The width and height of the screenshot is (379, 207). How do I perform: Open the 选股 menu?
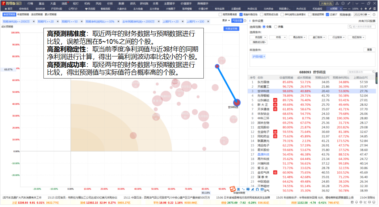[x=64, y=3]
